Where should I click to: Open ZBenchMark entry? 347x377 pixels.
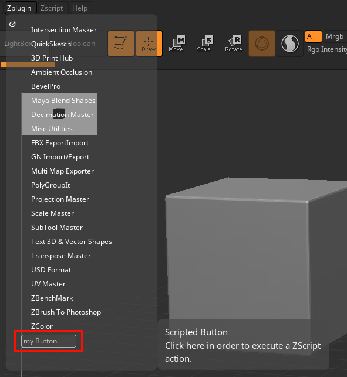click(x=52, y=298)
